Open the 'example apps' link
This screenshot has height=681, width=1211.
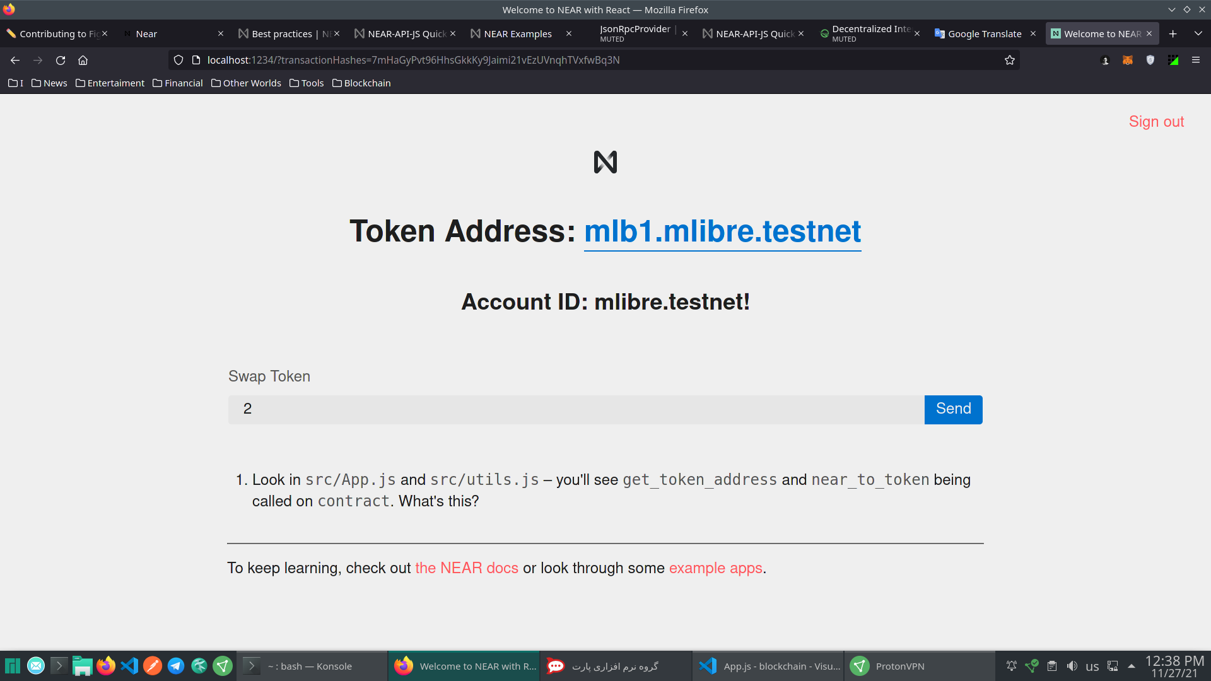pyautogui.click(x=716, y=568)
